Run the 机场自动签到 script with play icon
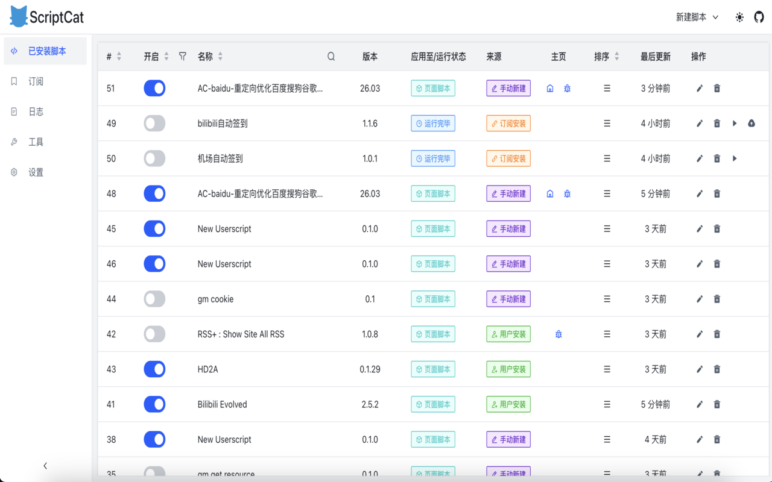 point(734,158)
